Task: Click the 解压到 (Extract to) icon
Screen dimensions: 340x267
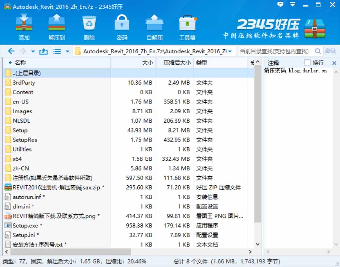Action: (57, 24)
